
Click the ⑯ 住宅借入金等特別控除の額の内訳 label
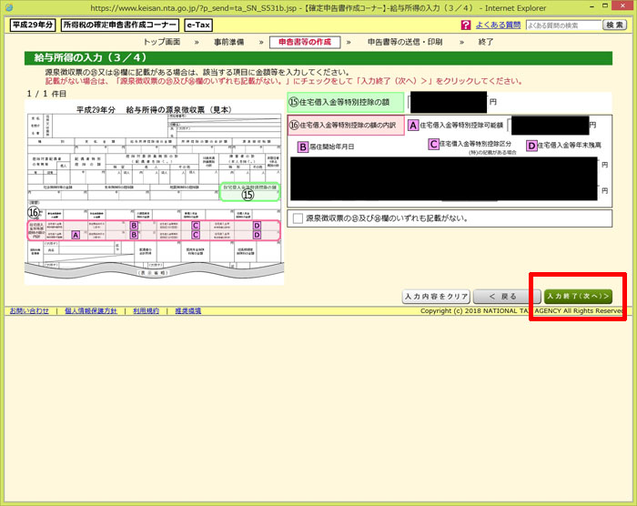click(x=346, y=126)
